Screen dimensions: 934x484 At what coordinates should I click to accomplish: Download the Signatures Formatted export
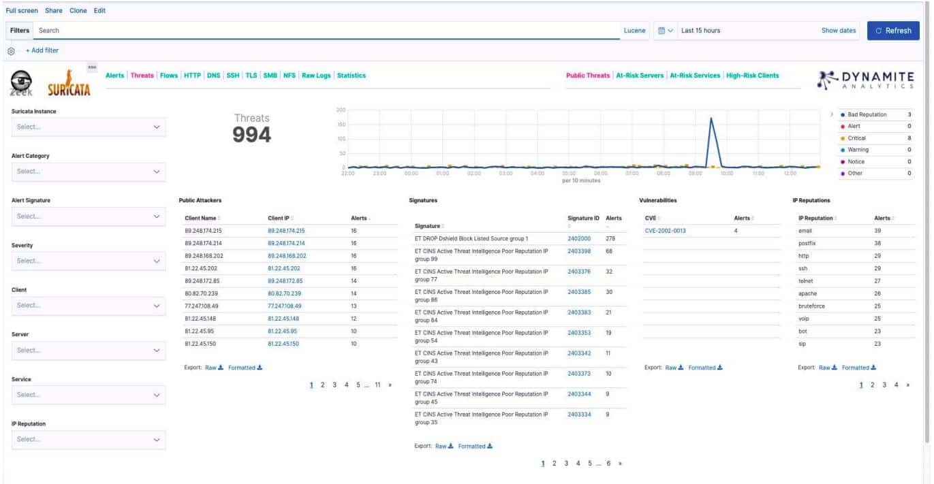(x=476, y=447)
